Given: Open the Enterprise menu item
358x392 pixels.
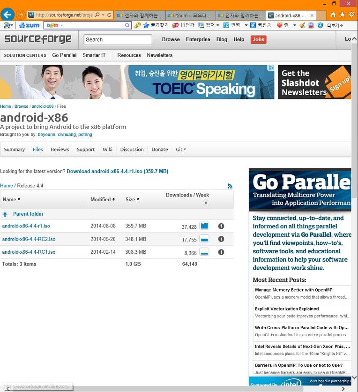Looking at the screenshot, I should 198,39.
